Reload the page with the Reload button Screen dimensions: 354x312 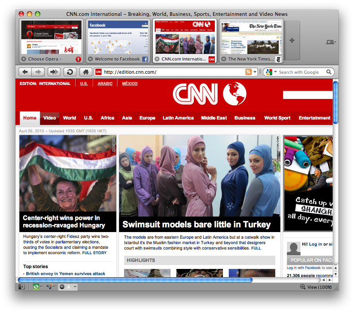(x=70, y=72)
